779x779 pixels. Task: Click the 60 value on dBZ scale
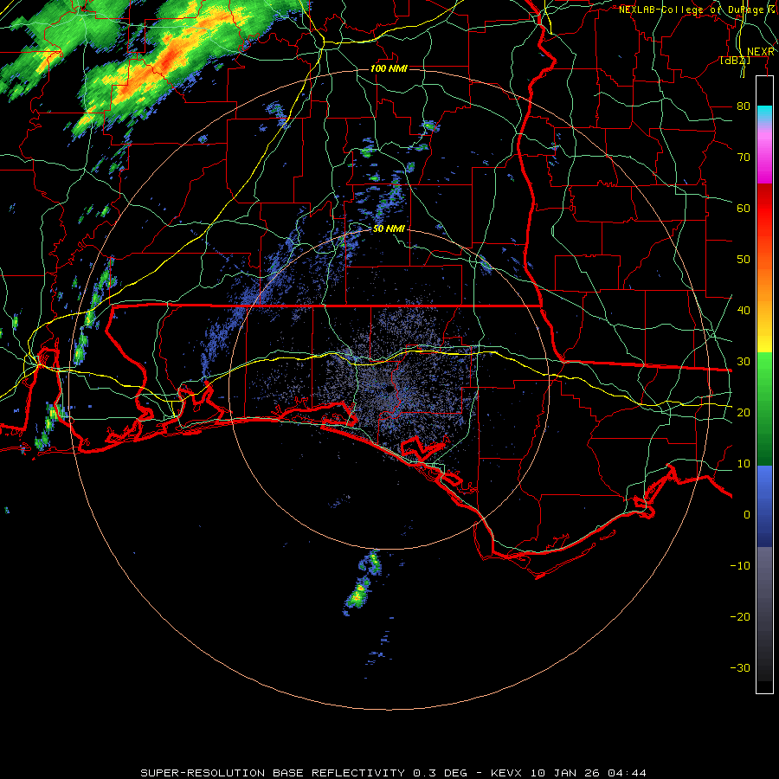[744, 208]
